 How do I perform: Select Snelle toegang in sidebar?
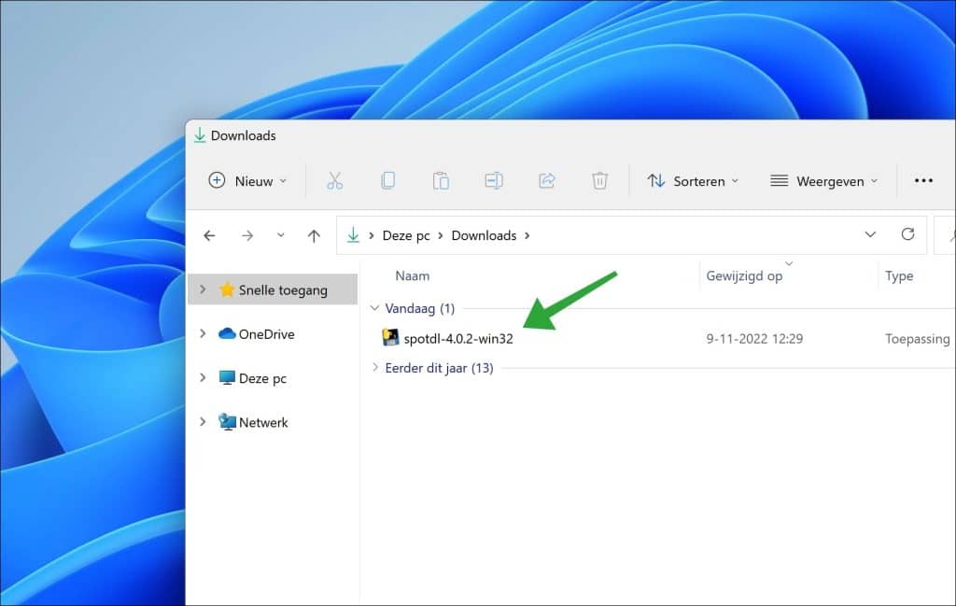(x=282, y=289)
